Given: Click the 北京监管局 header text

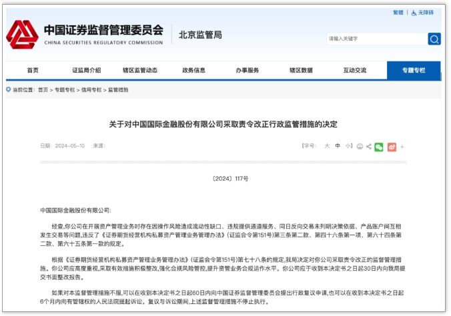Looking at the screenshot, I should tap(200, 35).
